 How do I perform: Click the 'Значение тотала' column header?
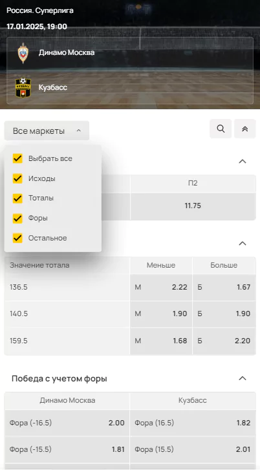click(x=39, y=265)
